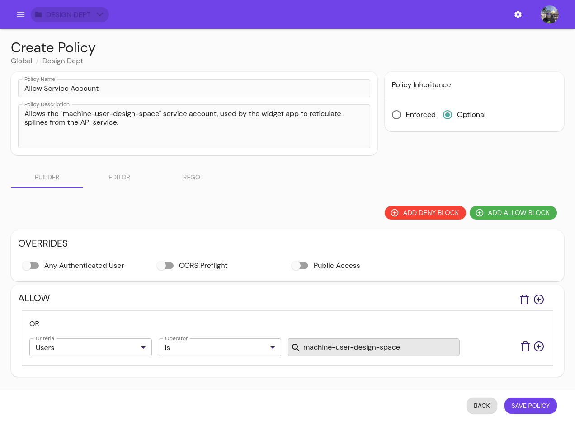Viewport: 575px width, 421px height.
Task: Select the Optional inheritance radio button
Action: click(448, 115)
